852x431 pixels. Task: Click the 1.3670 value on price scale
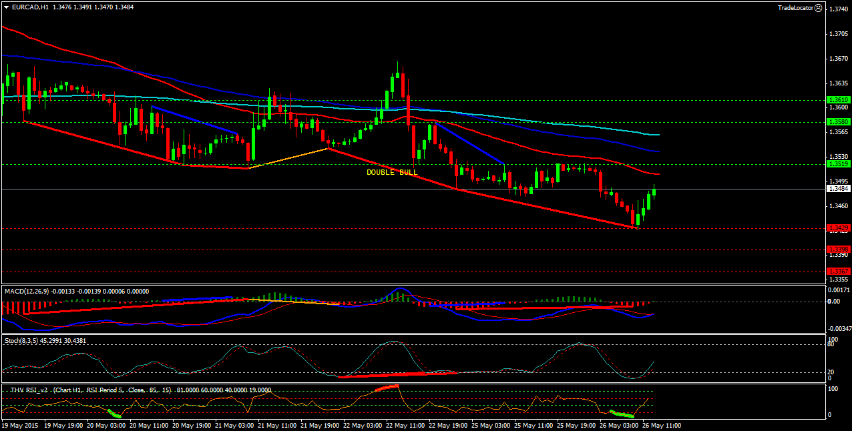[837, 59]
